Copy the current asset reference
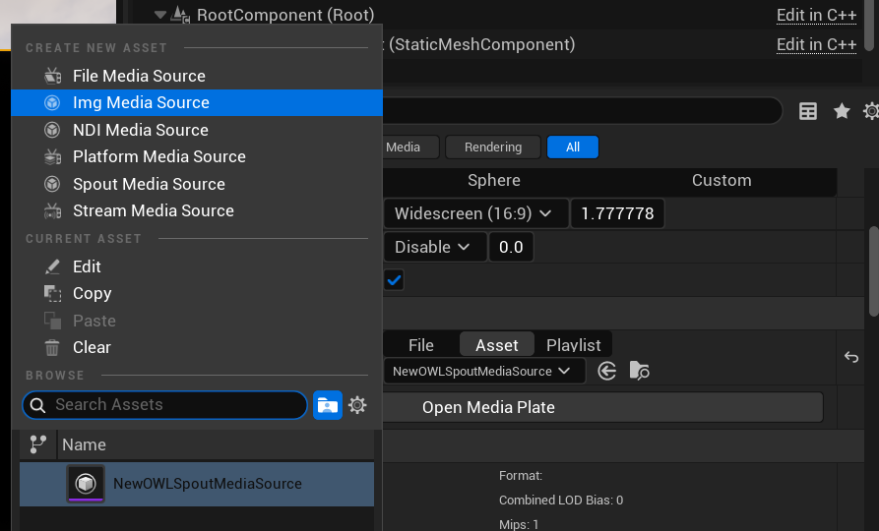Screen dimensions: 879x531 coord(197,293)
